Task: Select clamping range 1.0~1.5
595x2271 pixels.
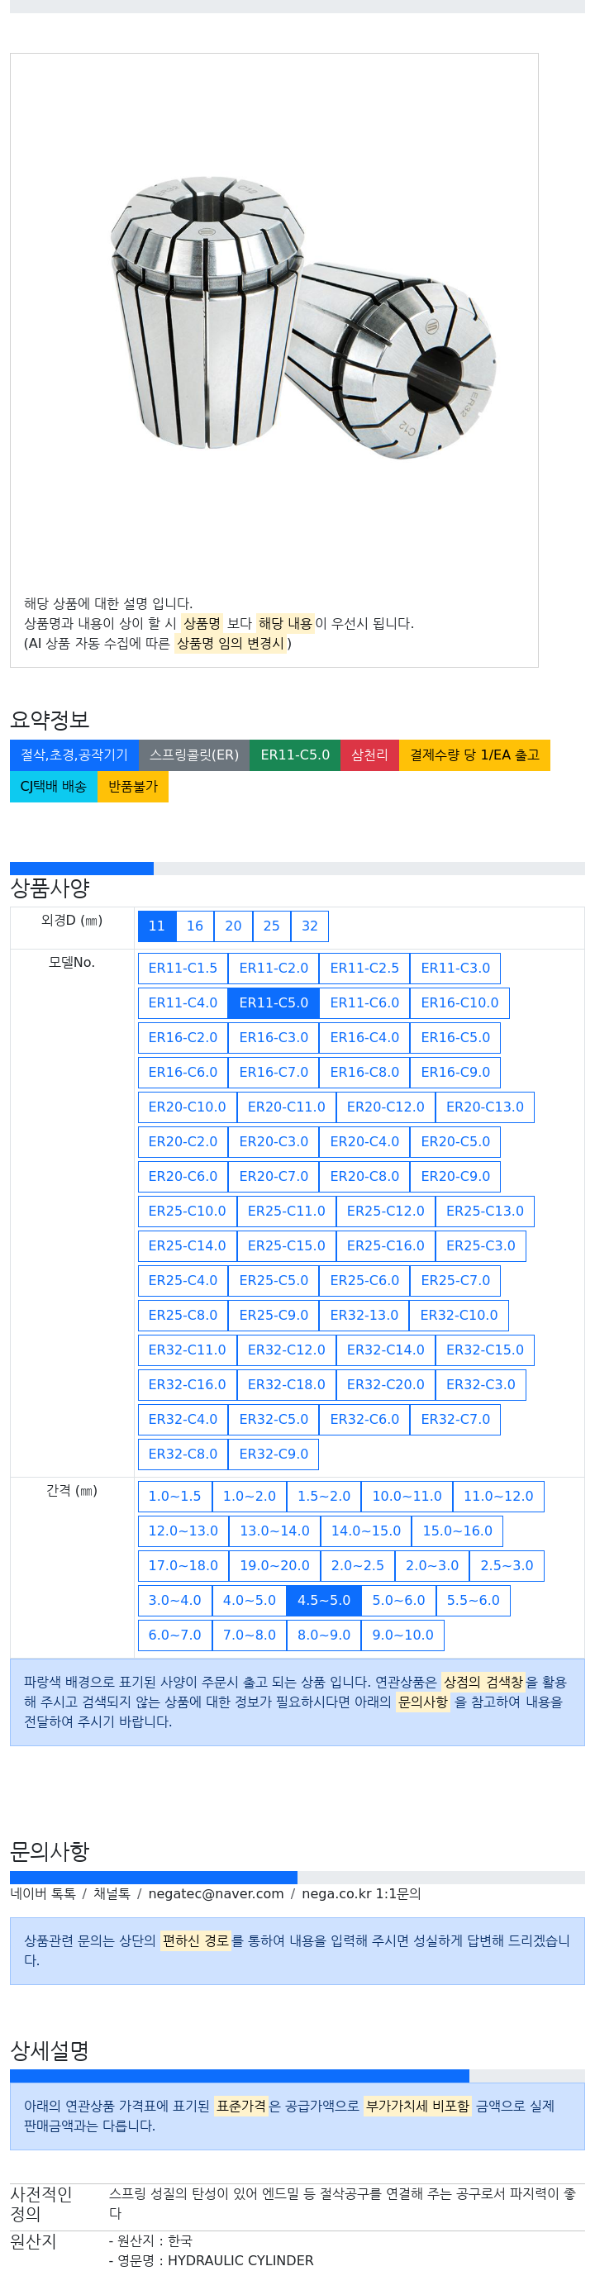Action: pos(174,1496)
